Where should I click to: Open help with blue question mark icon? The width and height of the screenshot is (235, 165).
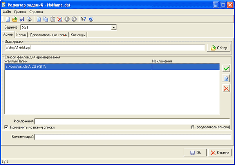click(91, 19)
